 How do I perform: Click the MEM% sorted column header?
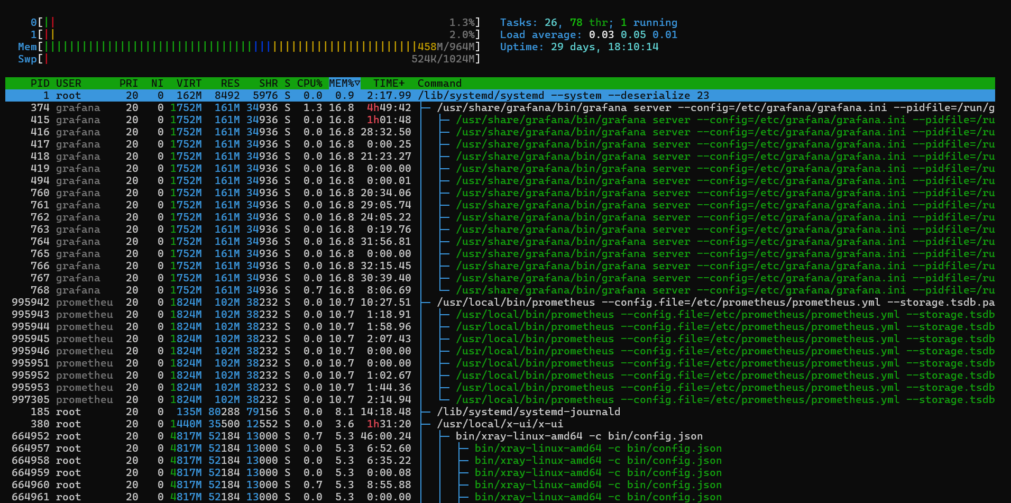344,84
